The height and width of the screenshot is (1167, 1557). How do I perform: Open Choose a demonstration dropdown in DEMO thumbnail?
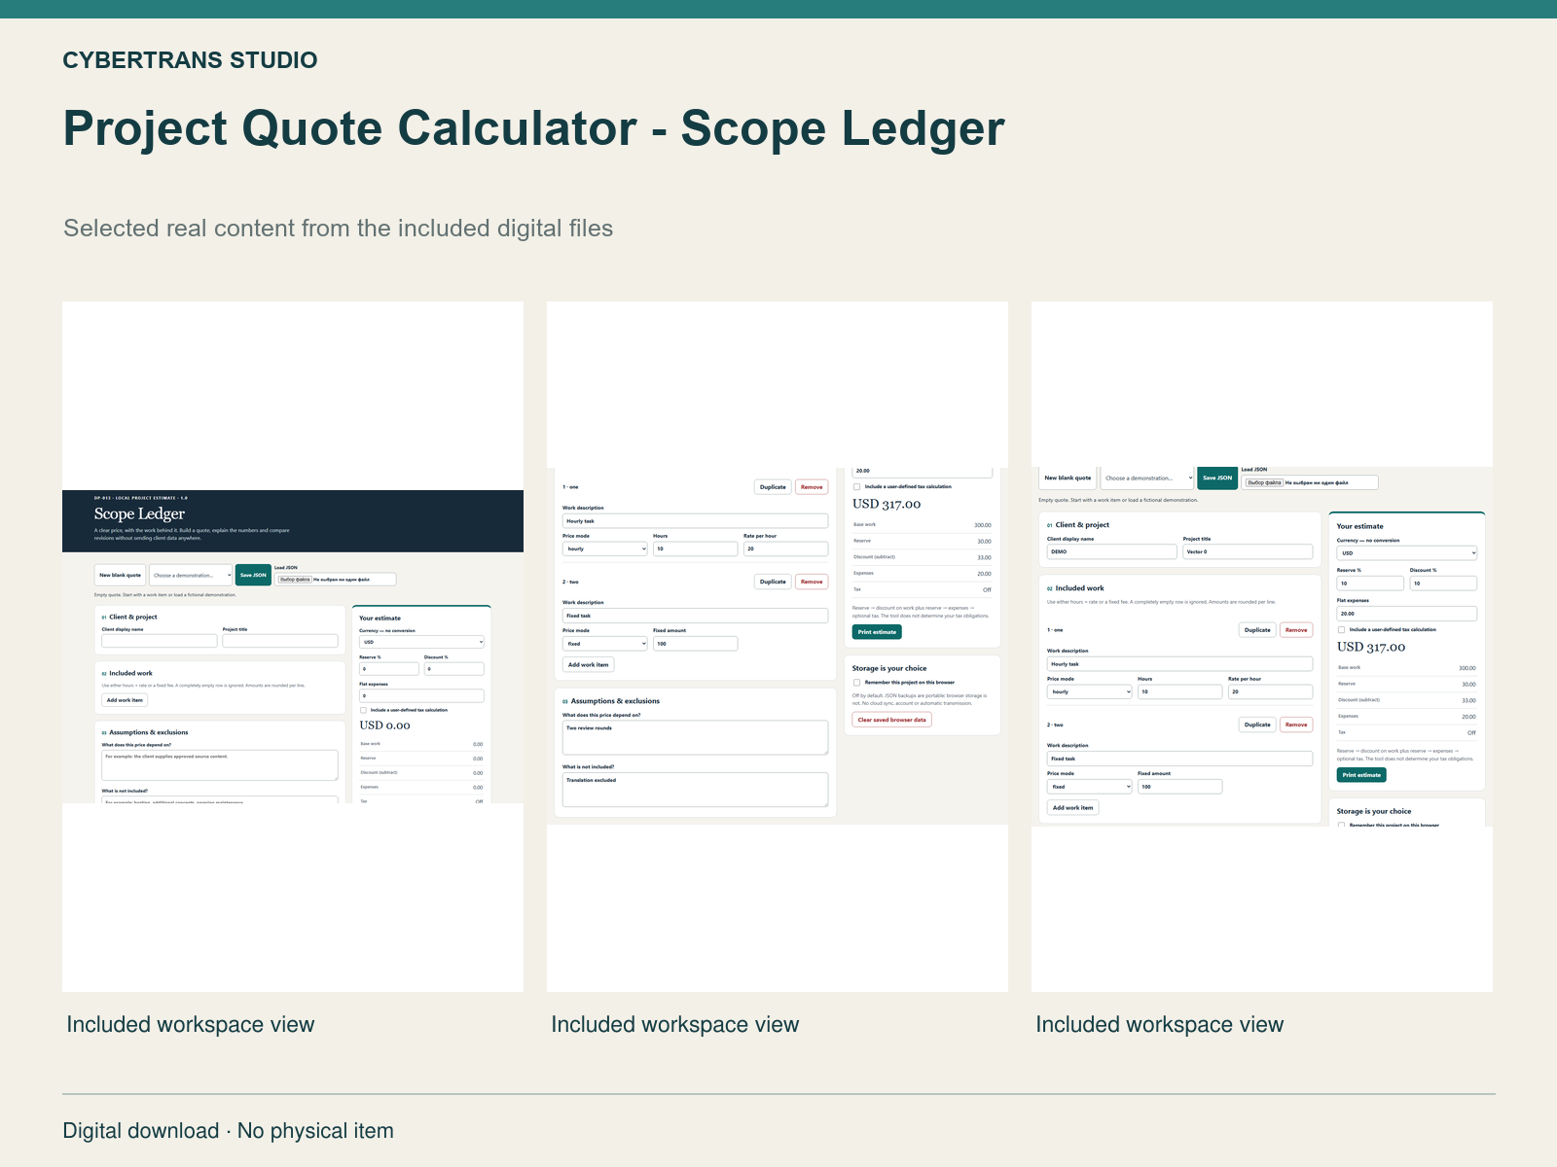(x=1147, y=477)
